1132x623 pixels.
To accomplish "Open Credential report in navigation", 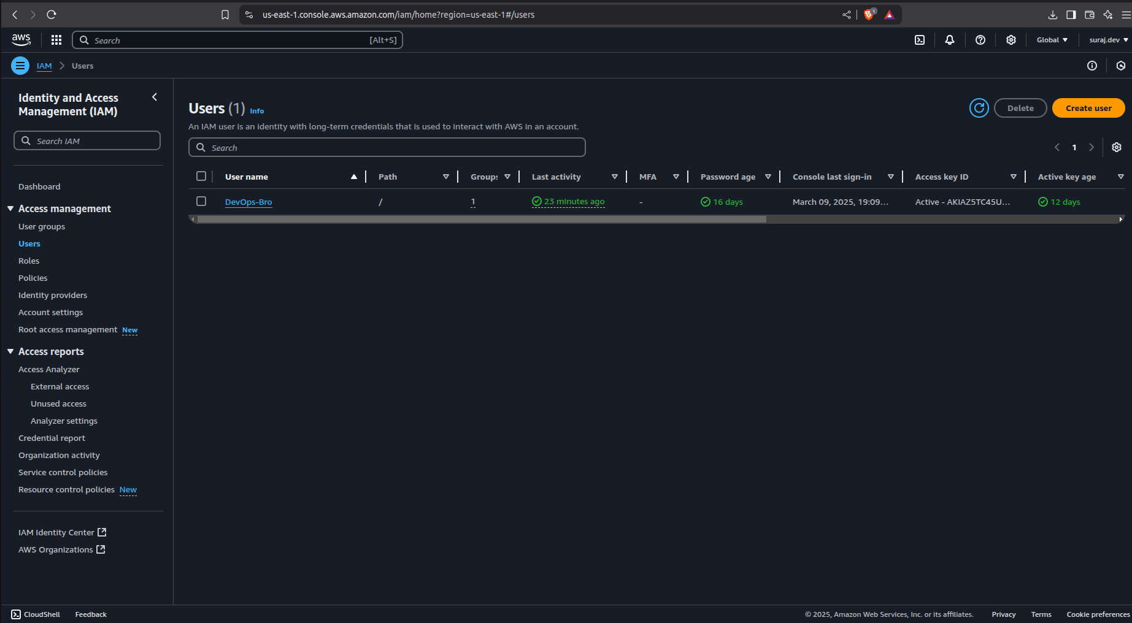I will point(52,438).
